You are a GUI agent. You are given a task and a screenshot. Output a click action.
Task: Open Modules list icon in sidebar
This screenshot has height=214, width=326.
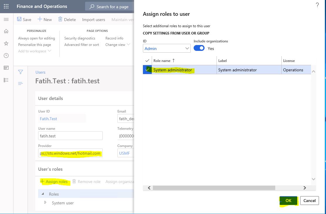(6, 80)
